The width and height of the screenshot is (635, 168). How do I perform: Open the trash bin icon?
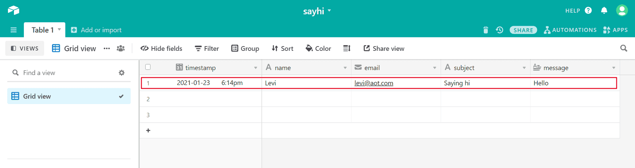click(485, 30)
